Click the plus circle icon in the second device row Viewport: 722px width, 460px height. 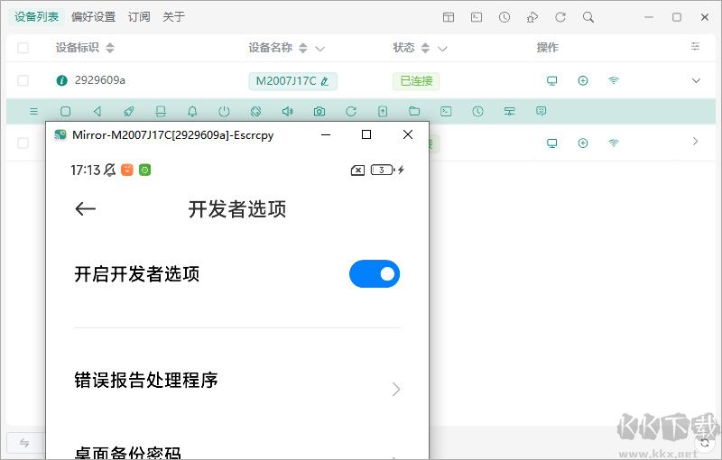point(582,143)
